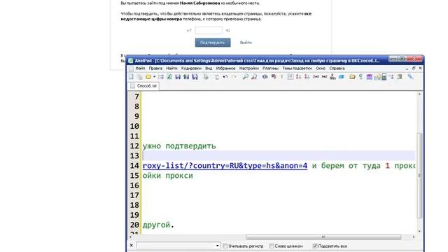Click the Find next magnifier icon
The image size is (448, 252).
tap(253, 77)
